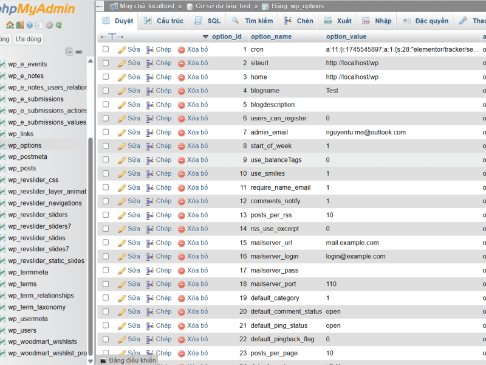The width and height of the screenshot is (486, 365).
Task: Tick the checkbox for the cron row
Action: [x=106, y=49]
